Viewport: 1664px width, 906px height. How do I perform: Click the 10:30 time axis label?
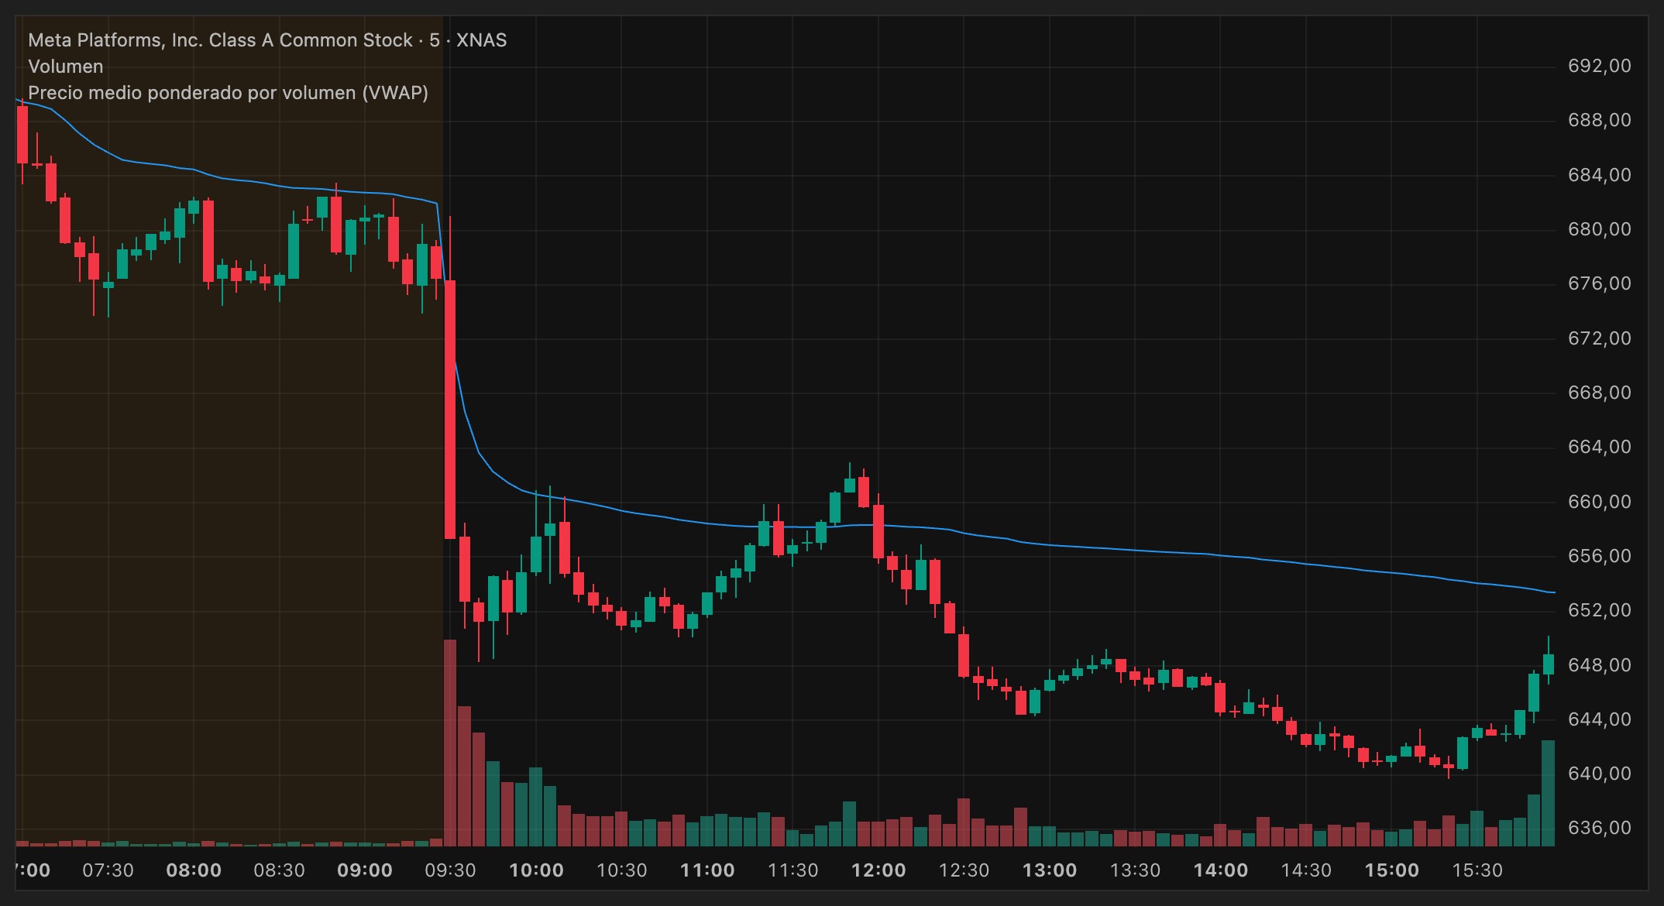tap(622, 870)
